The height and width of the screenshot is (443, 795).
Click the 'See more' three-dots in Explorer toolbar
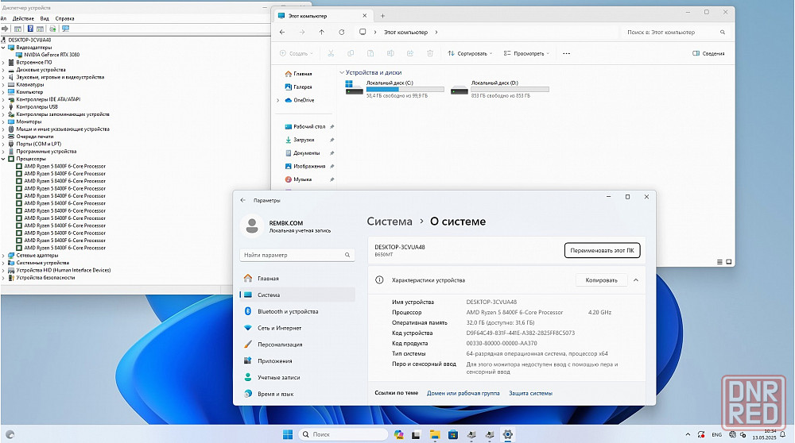click(566, 53)
